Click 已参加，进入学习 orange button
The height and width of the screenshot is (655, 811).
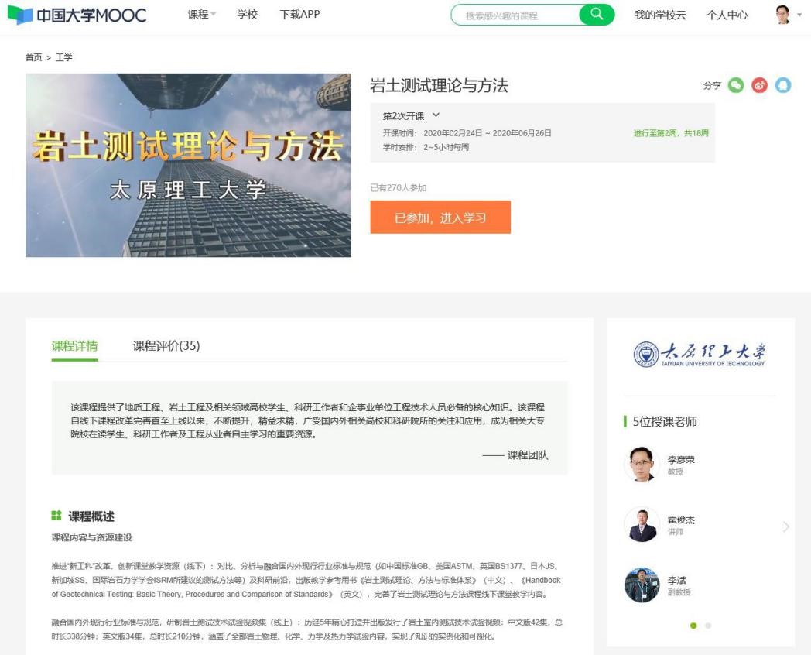pos(440,218)
